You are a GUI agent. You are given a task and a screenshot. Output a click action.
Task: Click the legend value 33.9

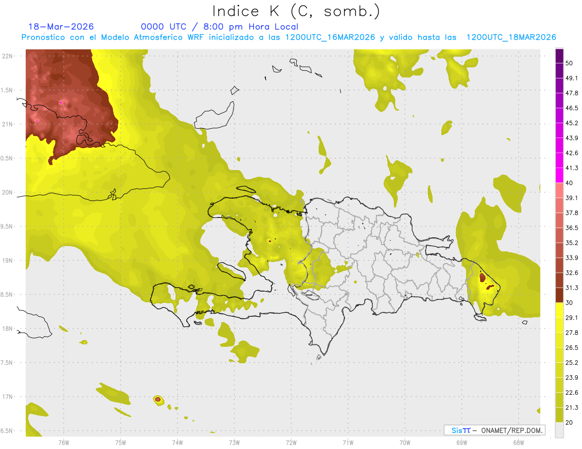[572, 258]
